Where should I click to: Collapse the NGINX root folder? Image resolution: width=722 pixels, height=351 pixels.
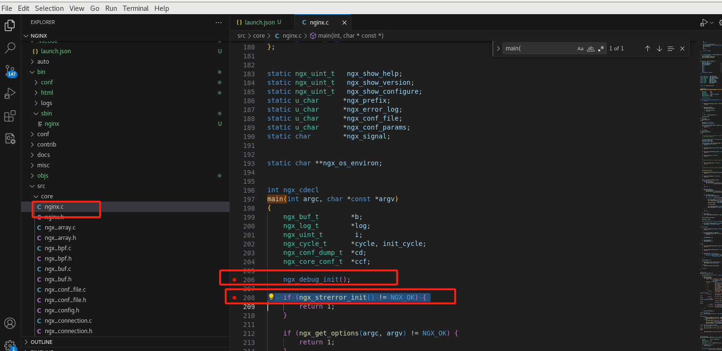click(x=125, y=36)
